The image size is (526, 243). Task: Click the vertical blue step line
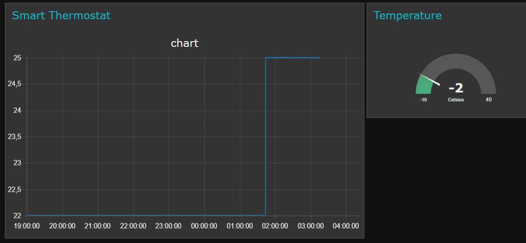(x=266, y=137)
